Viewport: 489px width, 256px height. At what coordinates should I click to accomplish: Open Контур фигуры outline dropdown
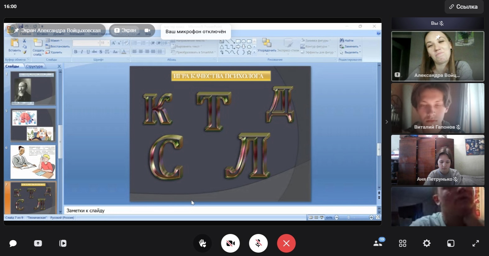[x=315, y=46]
